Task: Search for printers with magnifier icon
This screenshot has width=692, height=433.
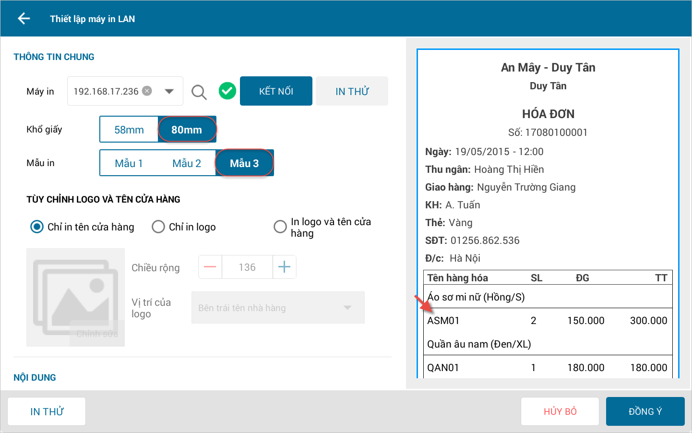Action: (199, 92)
